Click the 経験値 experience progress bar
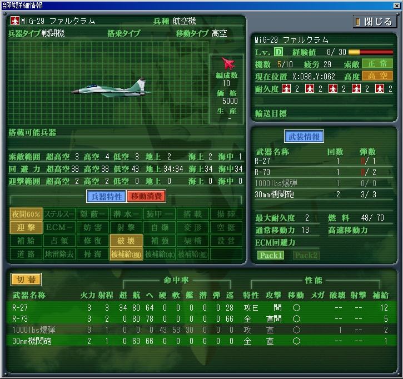Image resolution: width=403 pixels, height=379 pixels. (371, 52)
